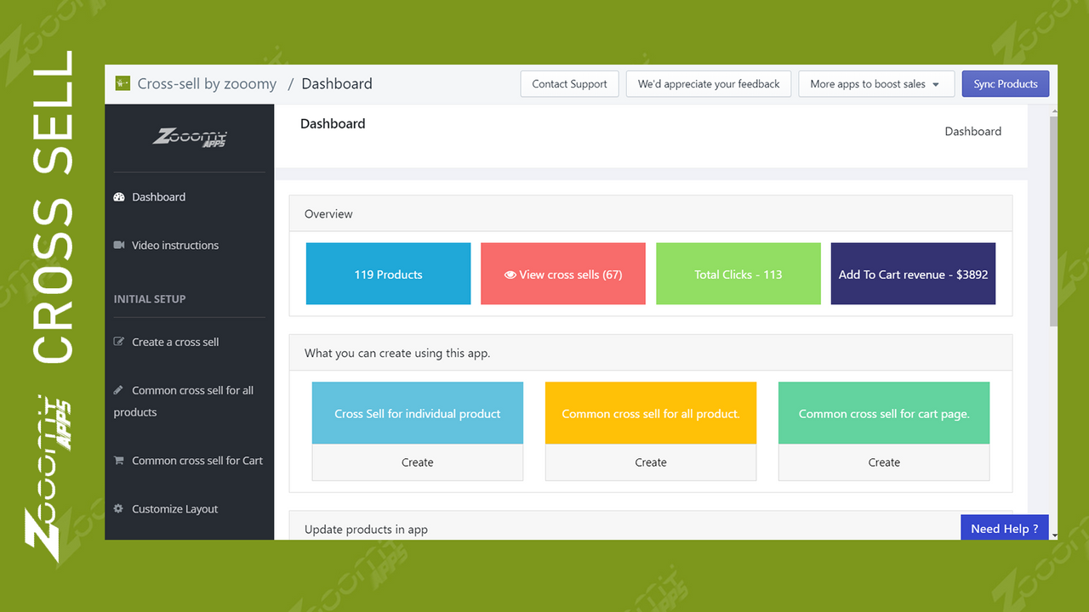Click the Need Help ? button

1005,528
